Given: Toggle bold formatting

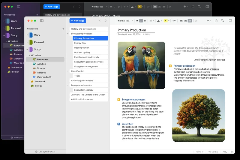Looking at the screenshot, I should click(x=137, y=21).
